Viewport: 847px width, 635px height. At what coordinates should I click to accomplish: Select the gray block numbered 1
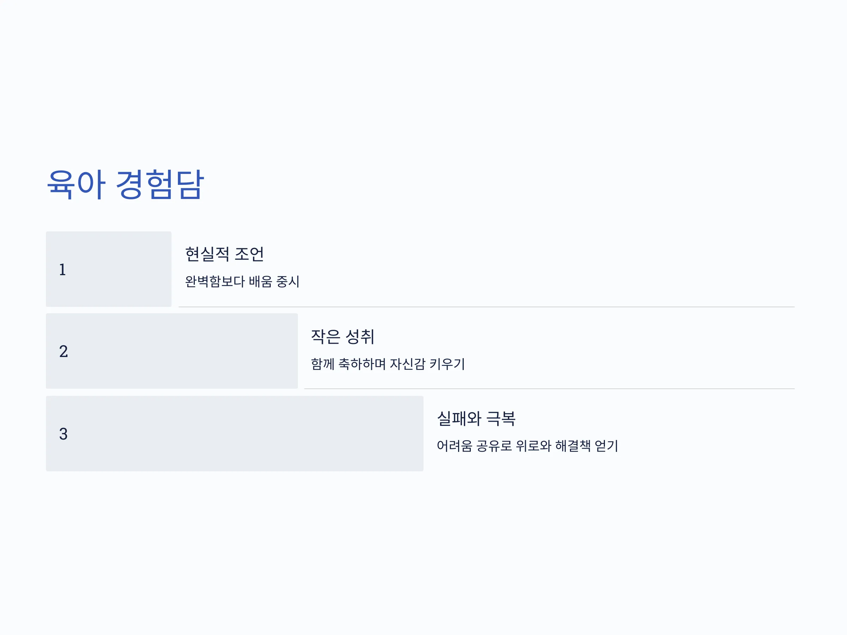(109, 269)
